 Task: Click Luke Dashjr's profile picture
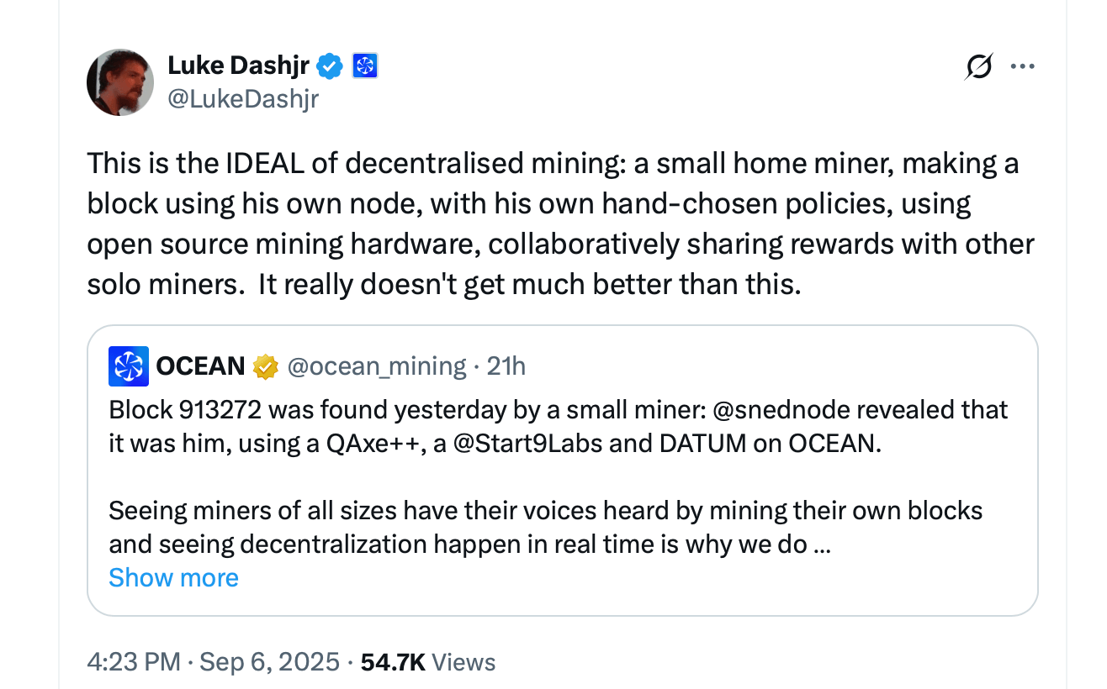click(x=120, y=82)
